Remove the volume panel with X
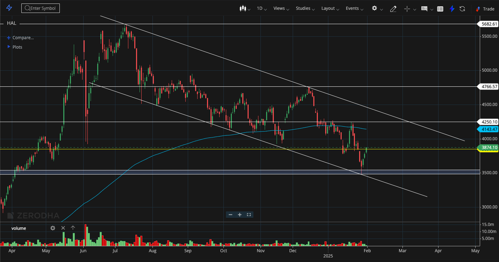Screen dimensions: 499x262 click(63, 228)
